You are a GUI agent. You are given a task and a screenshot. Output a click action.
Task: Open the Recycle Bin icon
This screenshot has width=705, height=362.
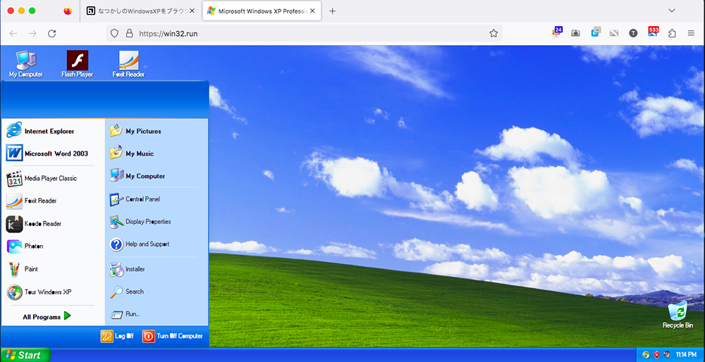(678, 314)
